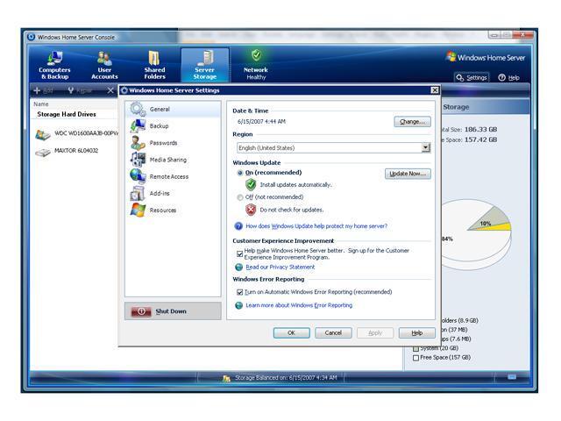Click the MAXTOR 6L040J2 drive icon

pos(43,153)
